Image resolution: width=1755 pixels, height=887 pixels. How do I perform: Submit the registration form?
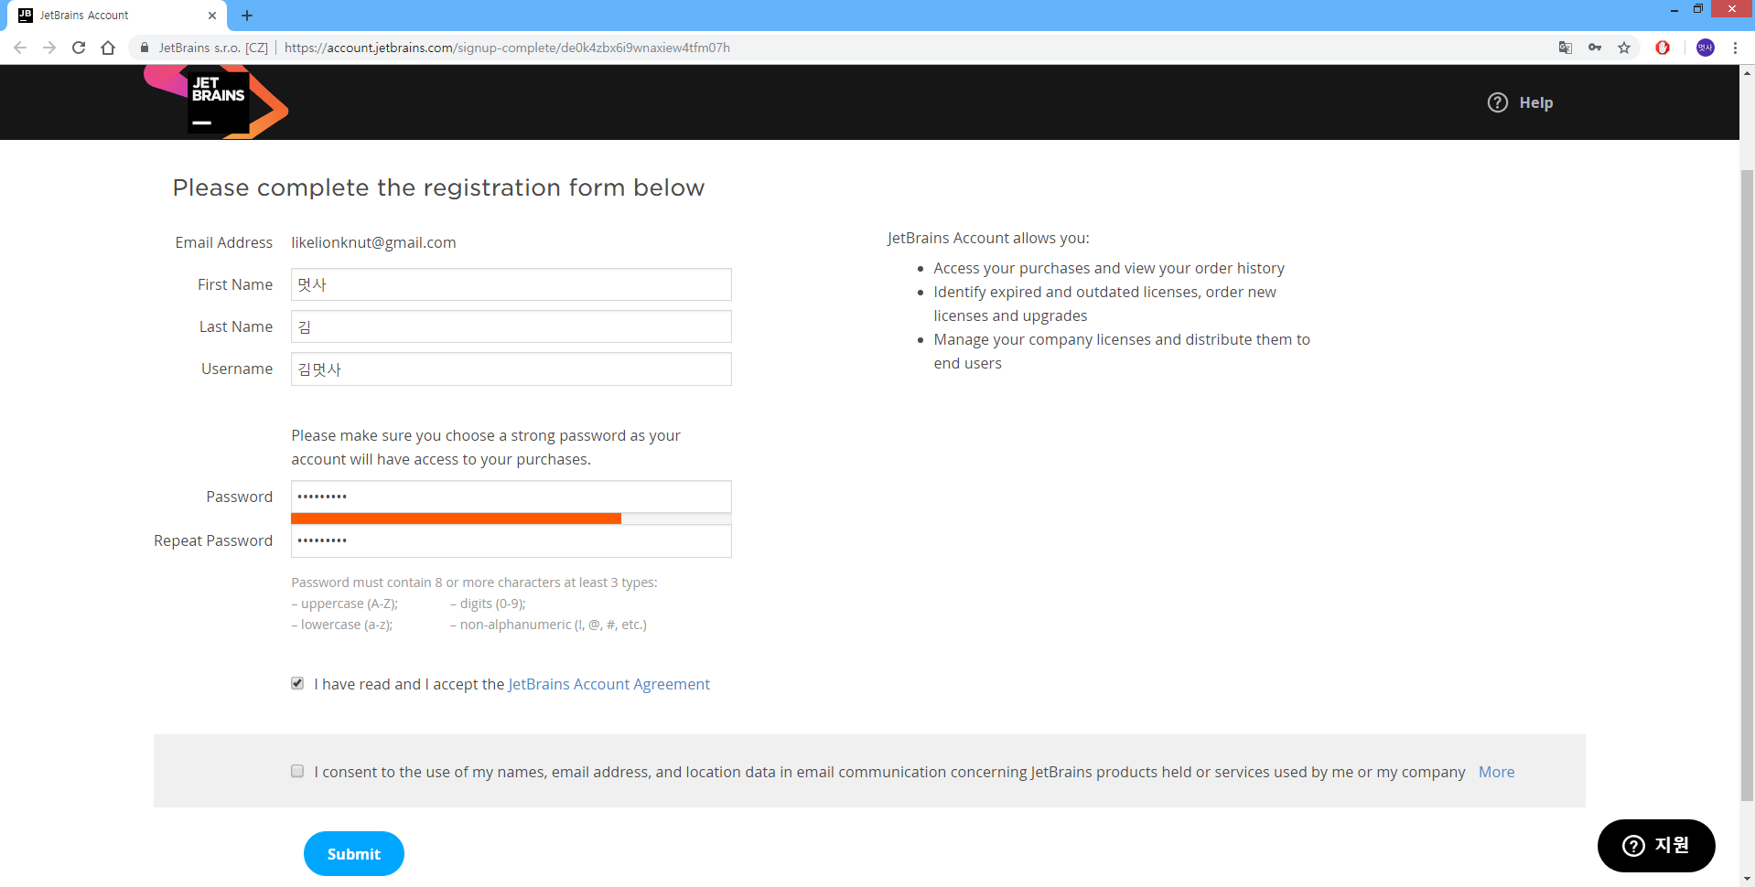pos(354,853)
